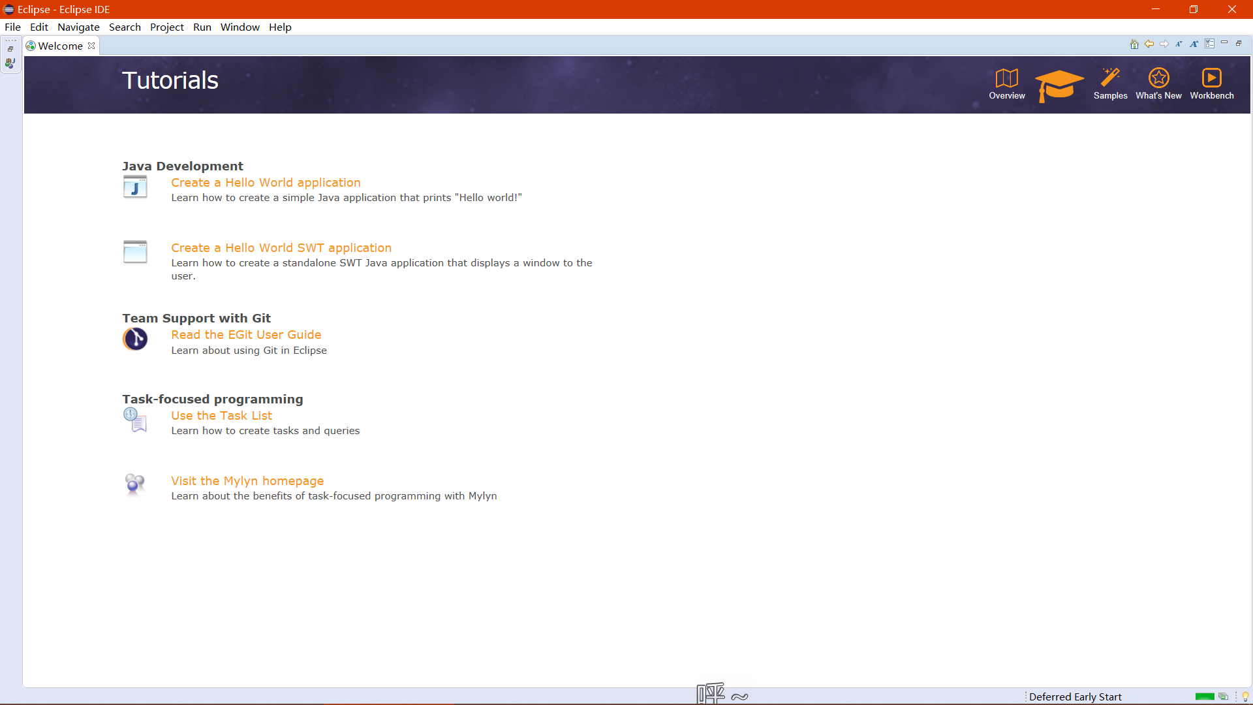Screen dimensions: 1253x705
Task: Click the Customize page checklist icon
Action: (1209, 44)
